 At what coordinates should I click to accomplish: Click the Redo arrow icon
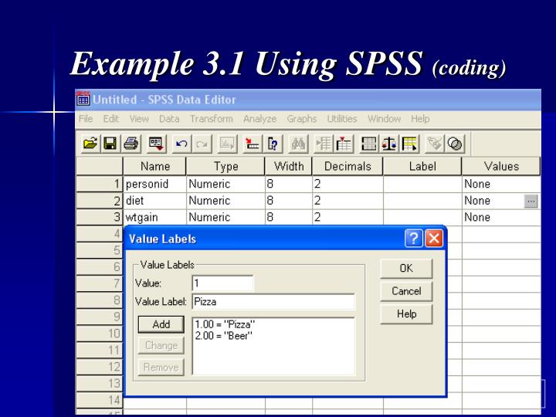pos(202,144)
